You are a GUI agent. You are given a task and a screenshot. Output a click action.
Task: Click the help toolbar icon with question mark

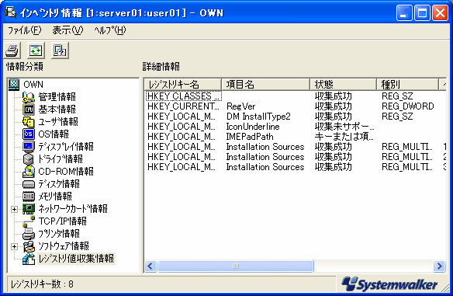click(x=60, y=50)
